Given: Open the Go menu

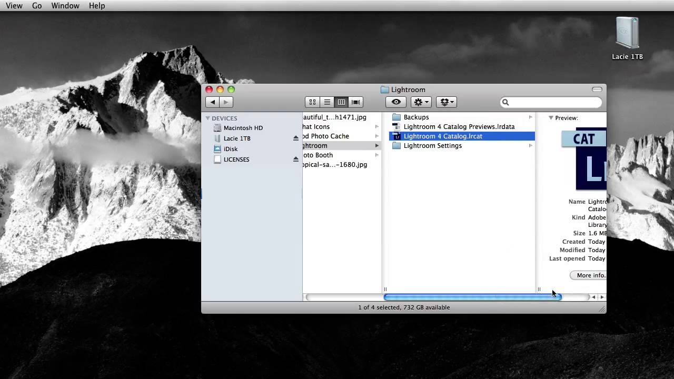Looking at the screenshot, I should (37, 6).
